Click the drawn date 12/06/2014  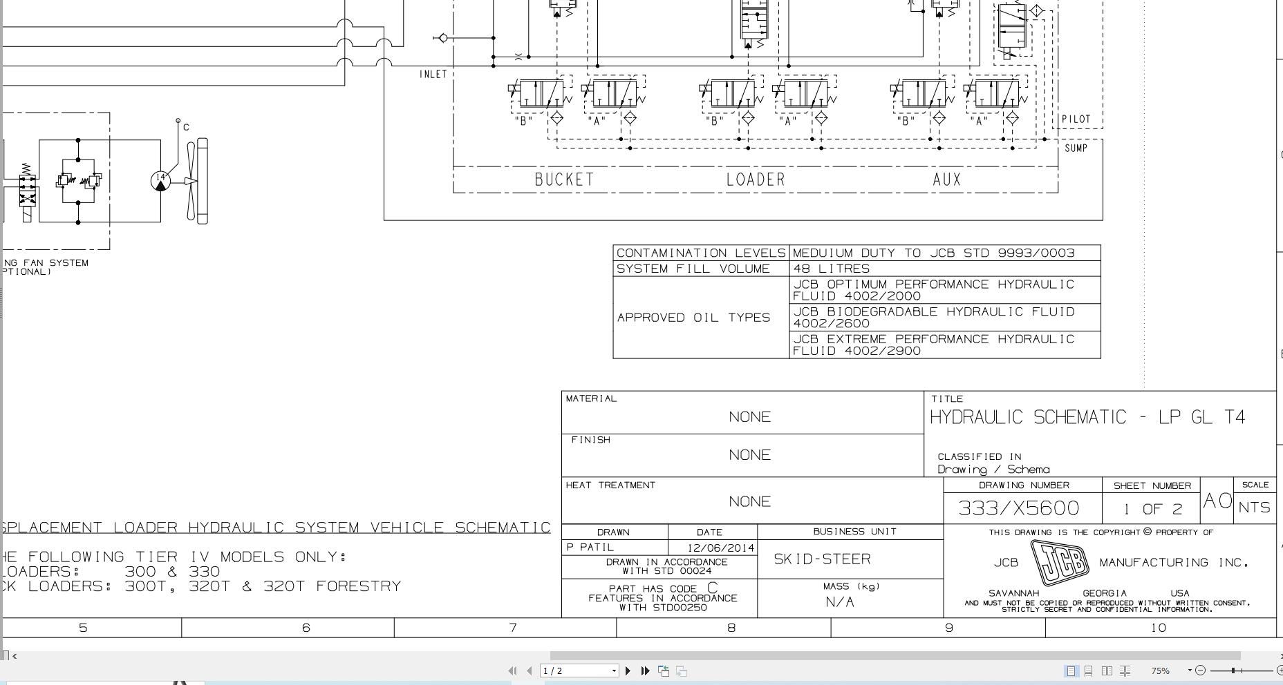pyautogui.click(x=720, y=548)
